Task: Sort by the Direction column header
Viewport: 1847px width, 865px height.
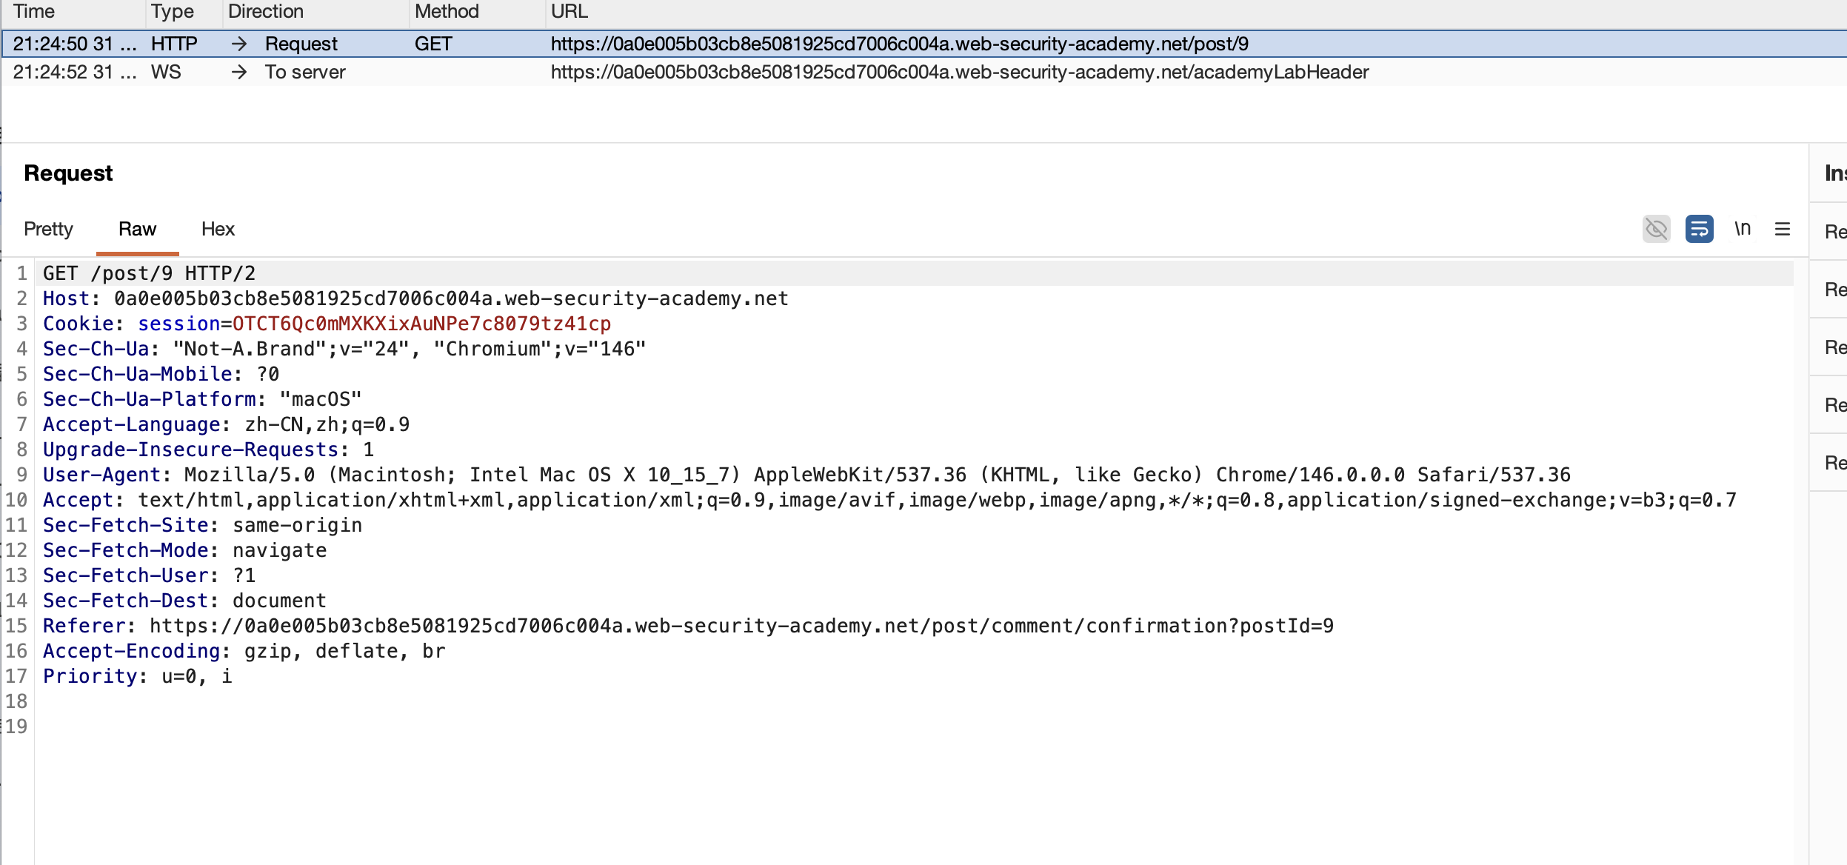Action: [x=265, y=11]
